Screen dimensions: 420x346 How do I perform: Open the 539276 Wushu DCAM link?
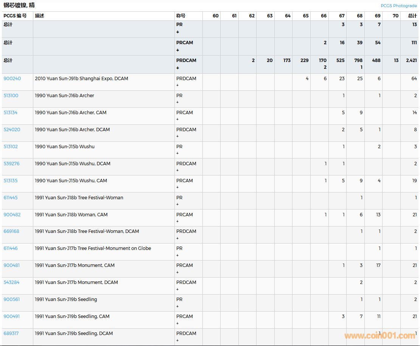(11, 164)
